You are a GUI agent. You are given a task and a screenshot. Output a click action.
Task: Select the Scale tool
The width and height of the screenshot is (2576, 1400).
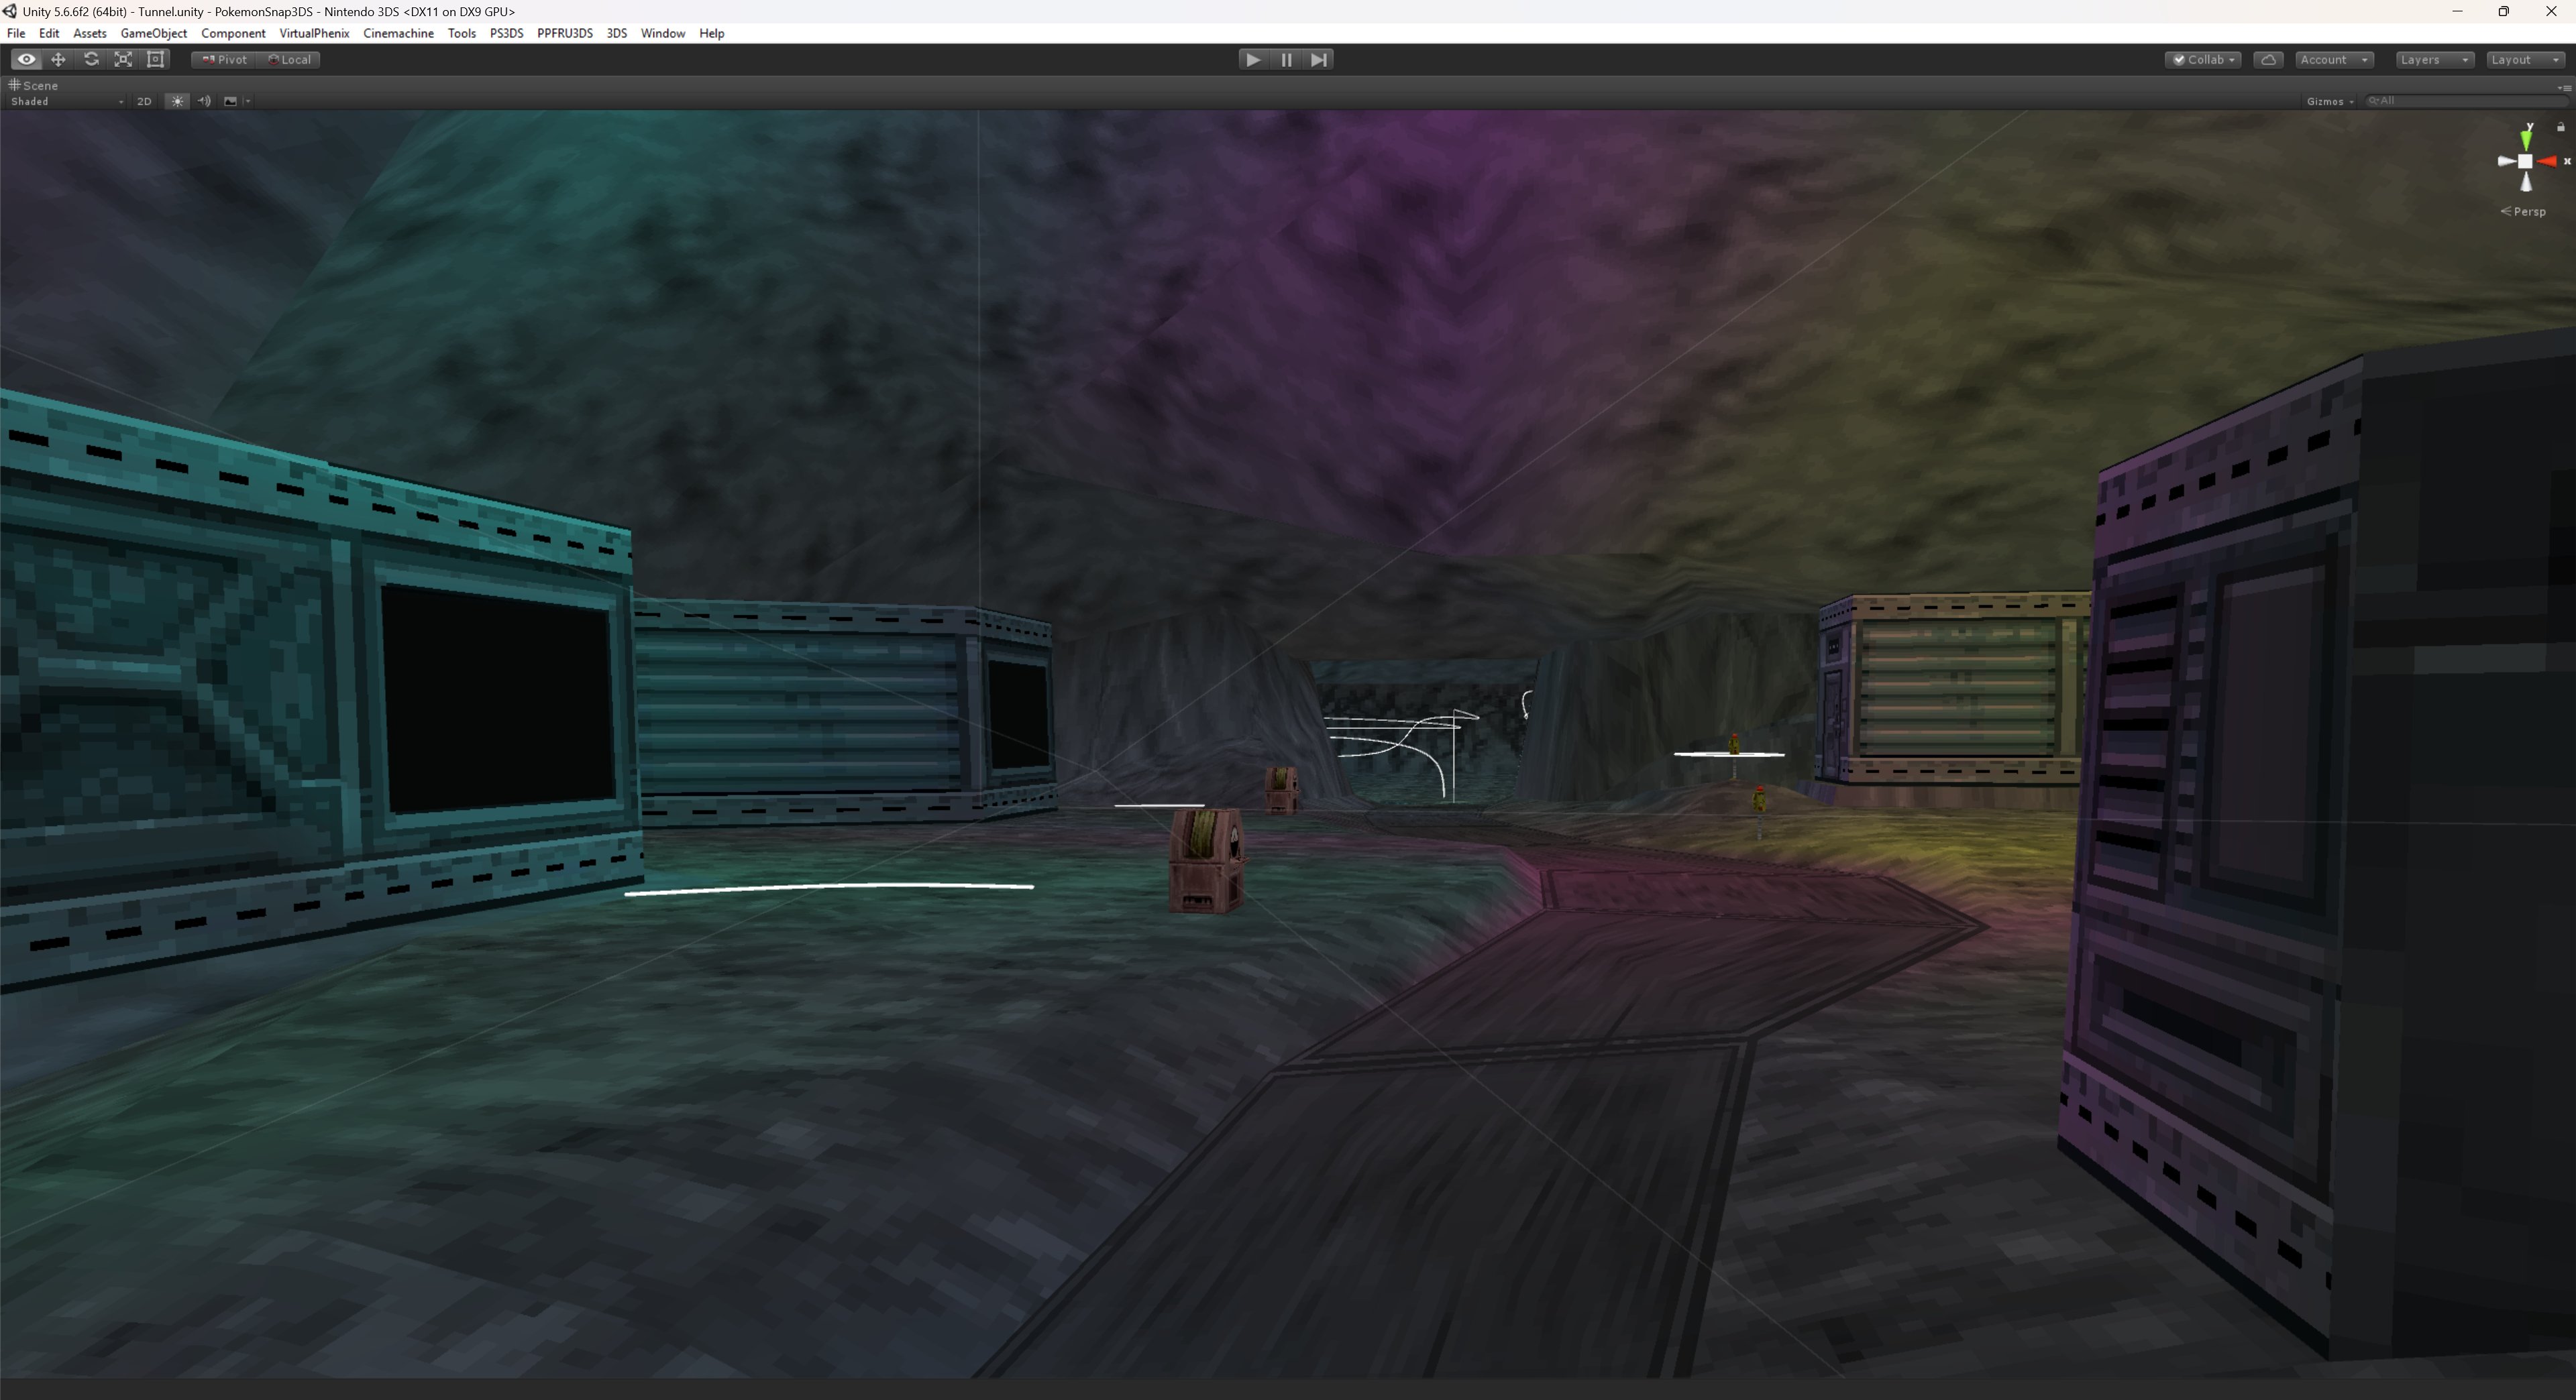point(123,60)
